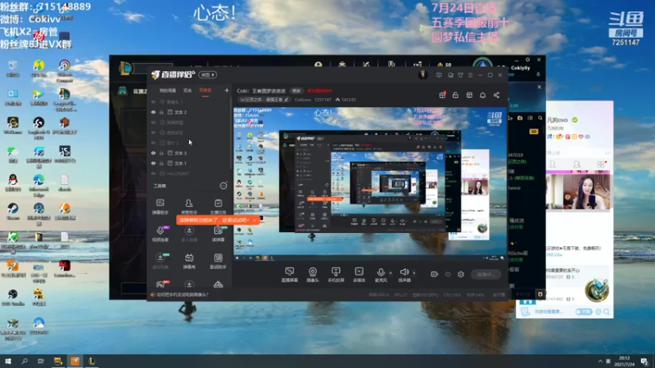Screen dimensions: 655x368
Task: Expand the 工具箱 toolbox more button
Action: pos(224,186)
